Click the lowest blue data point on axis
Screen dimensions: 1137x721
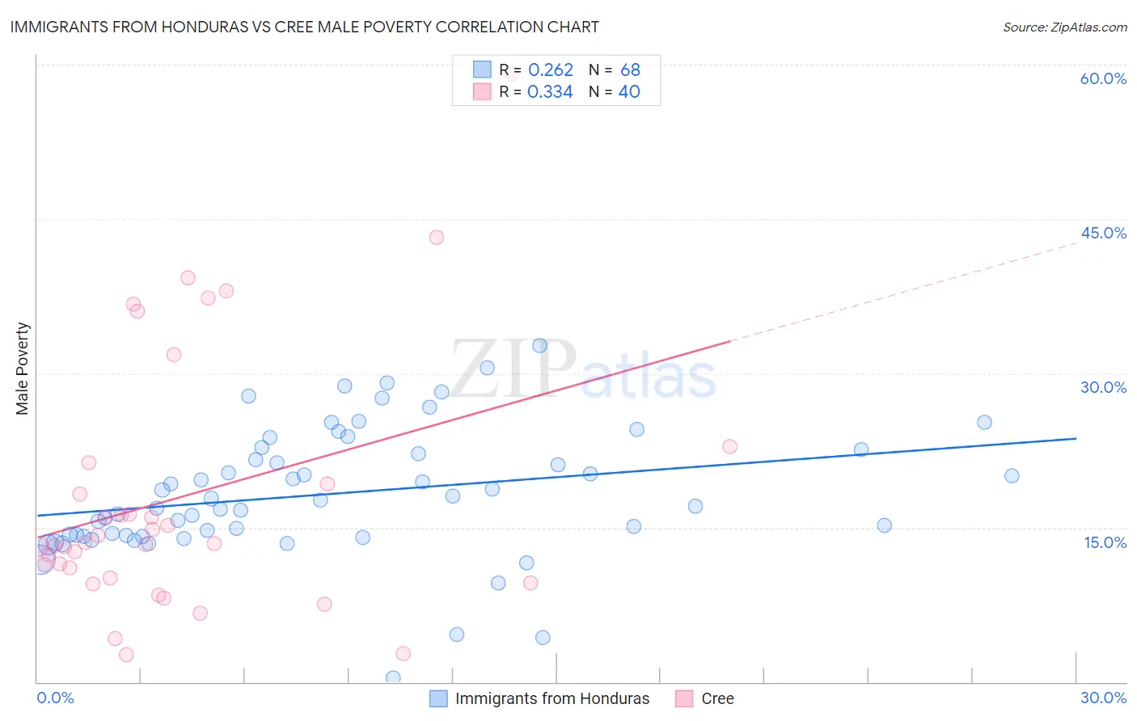(x=393, y=677)
